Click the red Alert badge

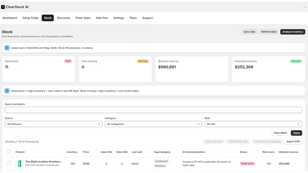point(68,61)
